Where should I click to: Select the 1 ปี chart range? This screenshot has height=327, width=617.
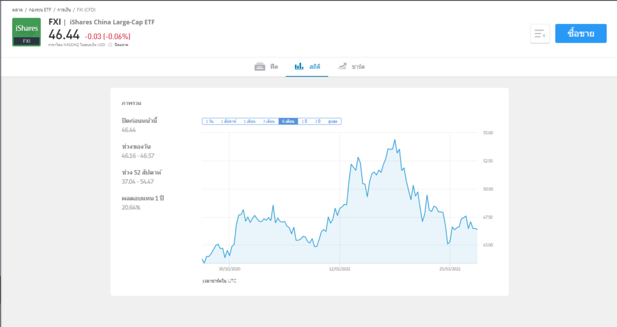click(305, 121)
